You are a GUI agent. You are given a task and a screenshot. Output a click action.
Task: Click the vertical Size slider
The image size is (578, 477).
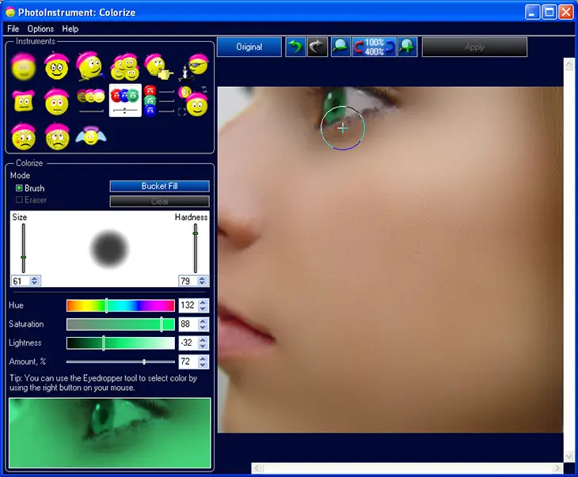tap(24, 248)
